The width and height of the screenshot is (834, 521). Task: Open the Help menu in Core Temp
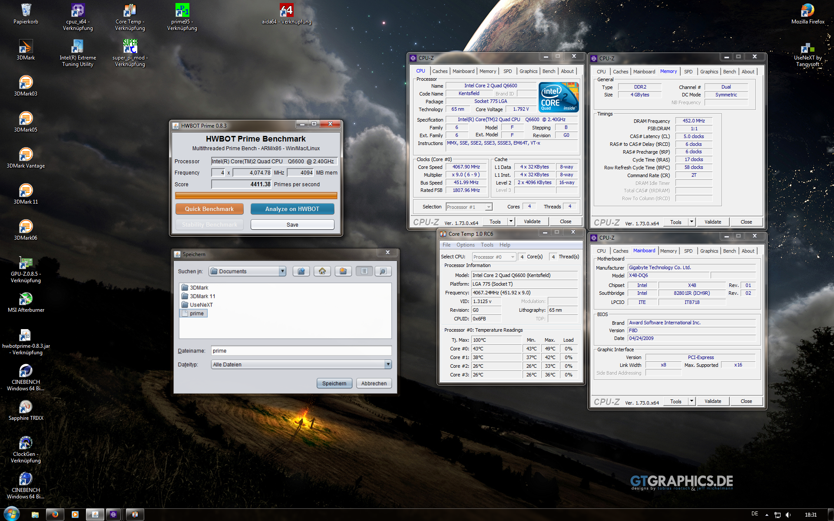pyautogui.click(x=504, y=245)
